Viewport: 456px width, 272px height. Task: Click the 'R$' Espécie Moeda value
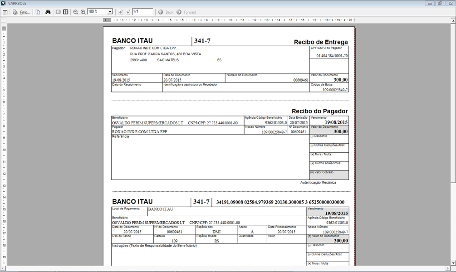point(216,241)
